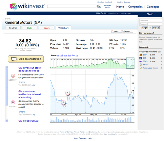Open the Concepts section
This screenshot has width=164, height=141.
(153, 7)
